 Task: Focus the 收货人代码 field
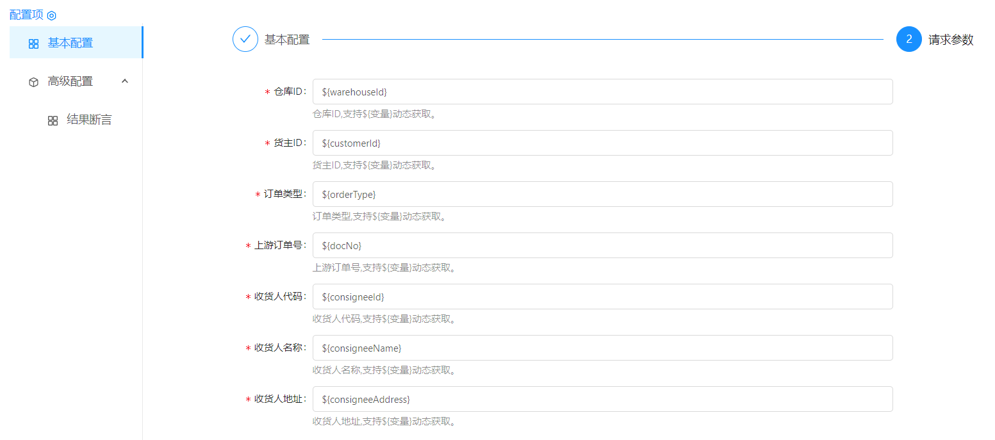[602, 297]
